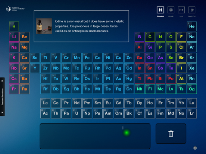
Task: Tap the Silver (Ag) tile
Action: point(119,68)
